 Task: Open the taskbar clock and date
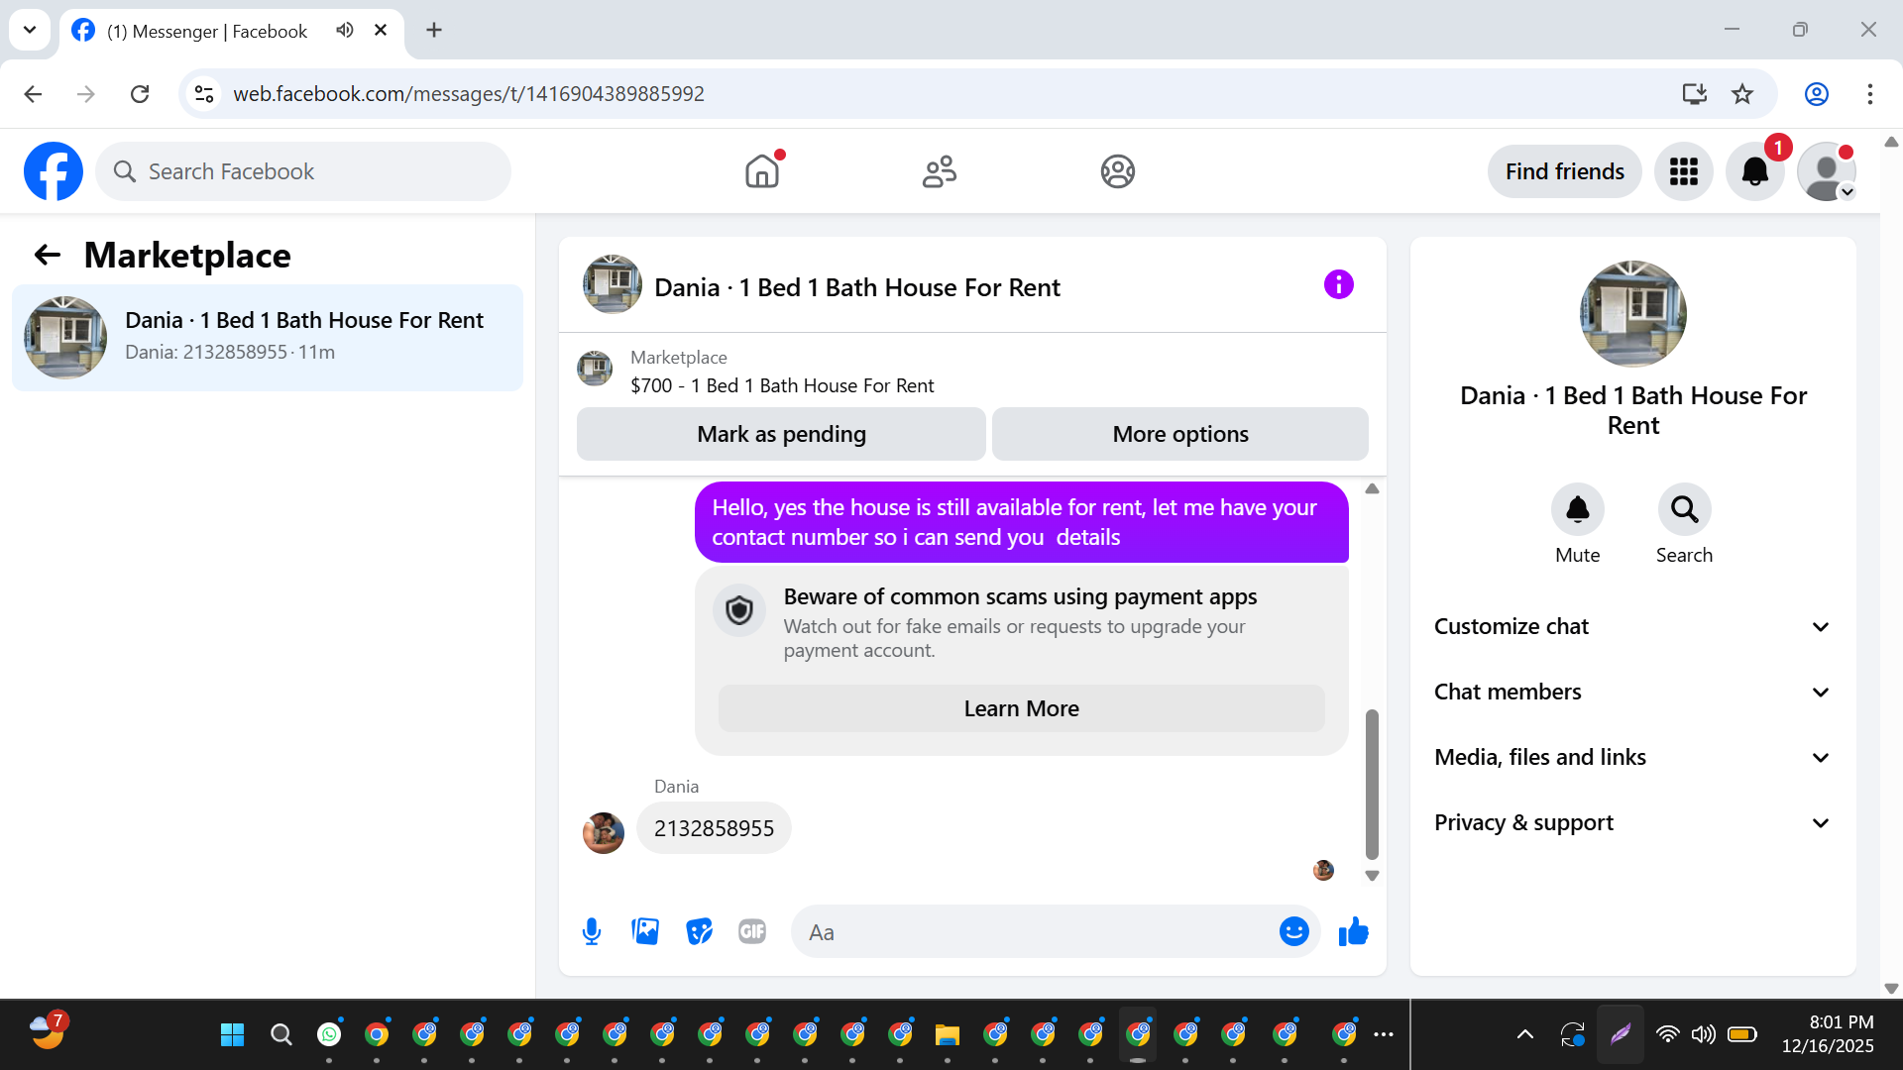1827,1034
